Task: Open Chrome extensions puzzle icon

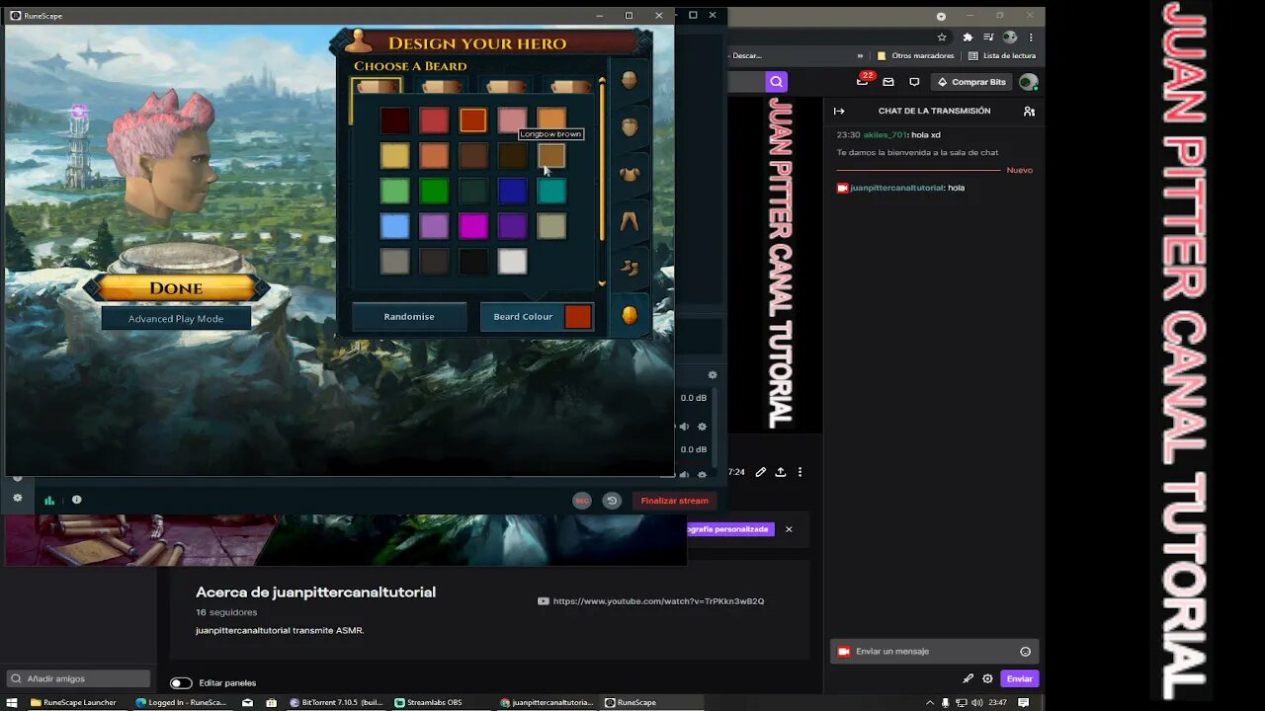Action: [x=968, y=37]
